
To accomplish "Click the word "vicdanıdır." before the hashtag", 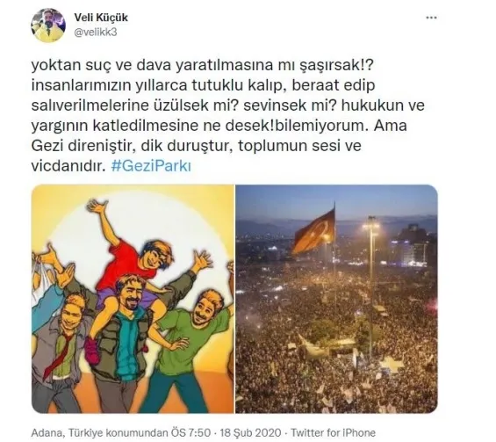I will pyautogui.click(x=68, y=166).
